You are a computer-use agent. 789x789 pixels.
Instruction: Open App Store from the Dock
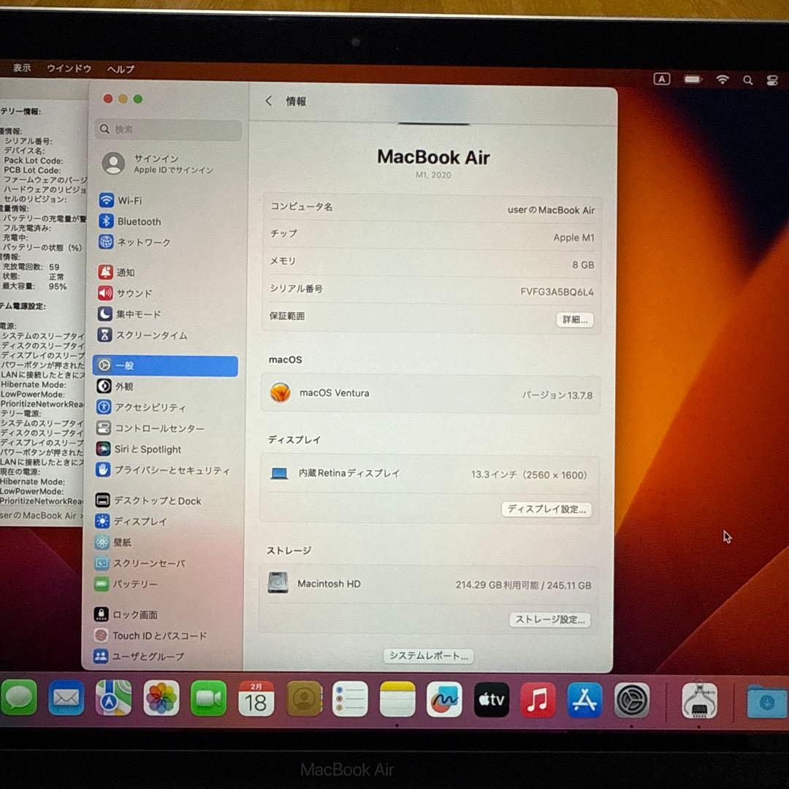(584, 699)
